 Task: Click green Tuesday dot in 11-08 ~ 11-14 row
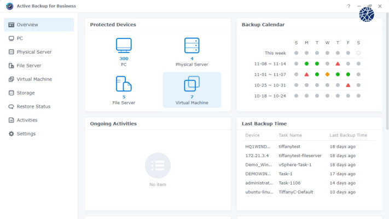coord(317,64)
